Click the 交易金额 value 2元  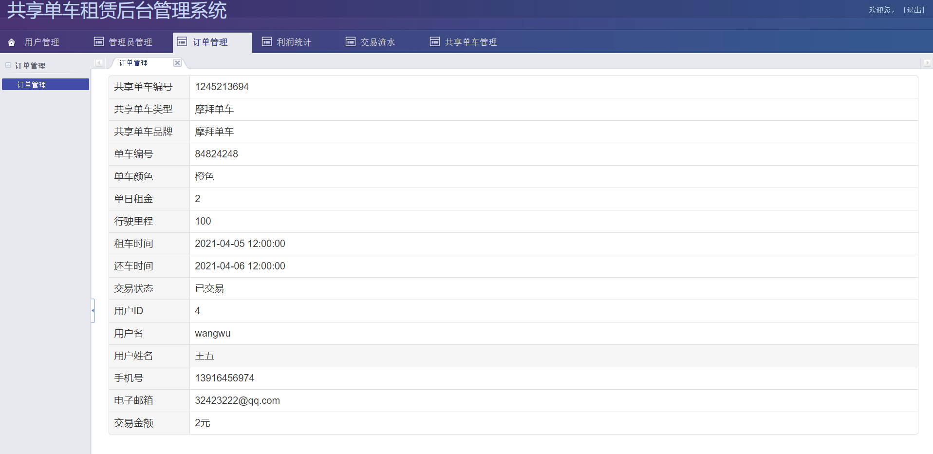(203, 423)
